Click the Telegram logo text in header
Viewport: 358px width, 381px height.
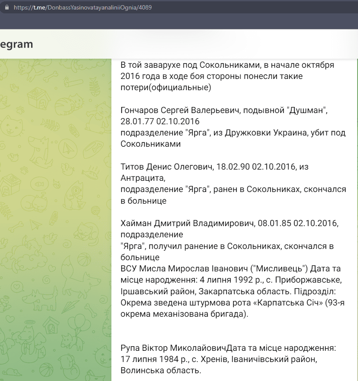[x=16, y=44]
